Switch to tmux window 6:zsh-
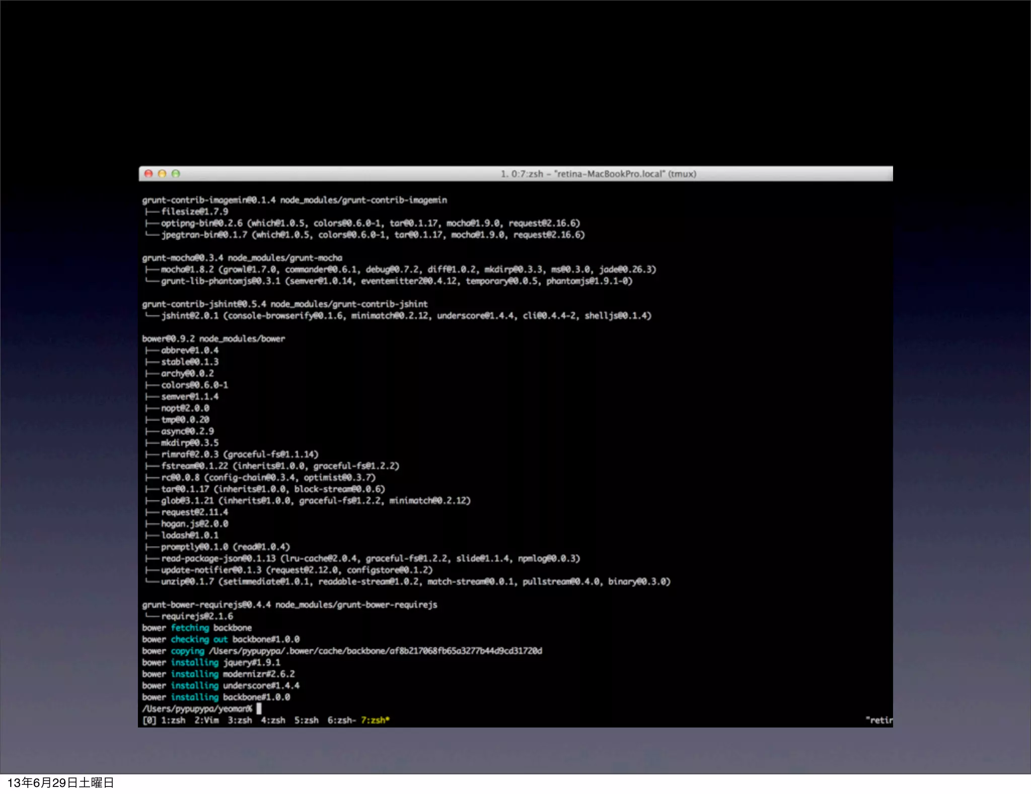The width and height of the screenshot is (1031, 794). pyautogui.click(x=341, y=720)
